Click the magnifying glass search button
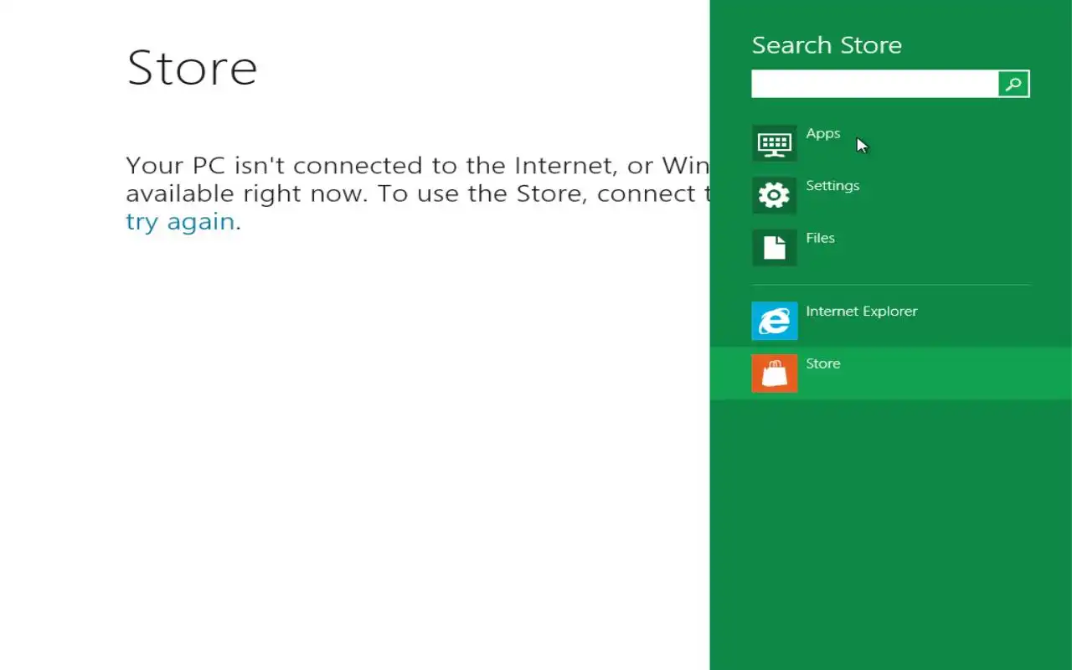This screenshot has width=1072, height=670. pyautogui.click(x=1013, y=84)
